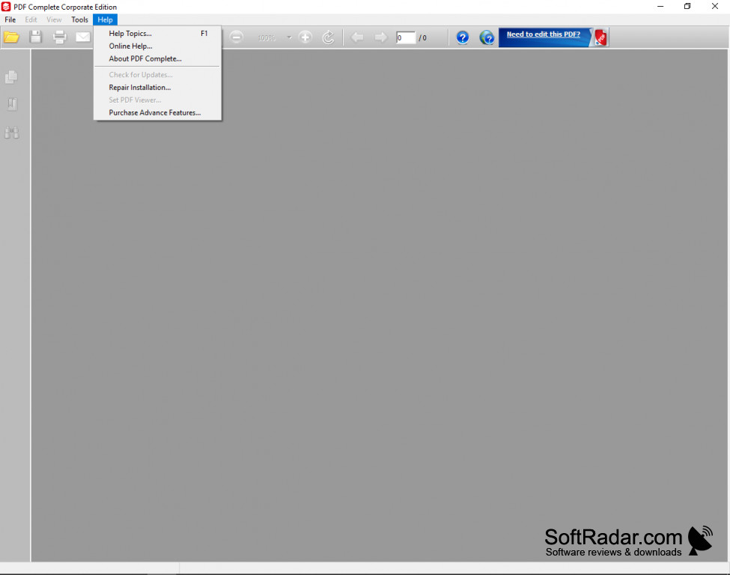Click the online help globe icon
The image size is (730, 575).
coord(487,37)
